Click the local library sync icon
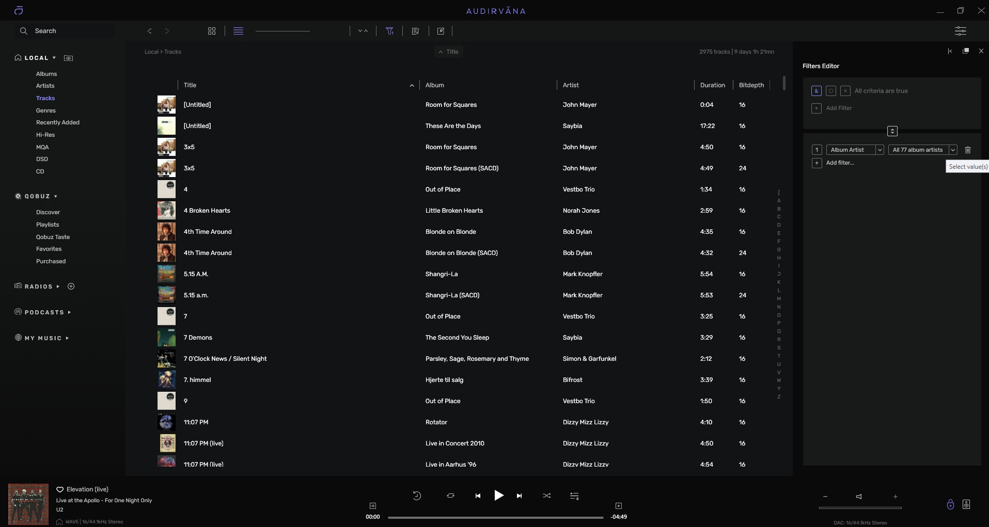989x527 pixels. pyautogui.click(x=69, y=58)
